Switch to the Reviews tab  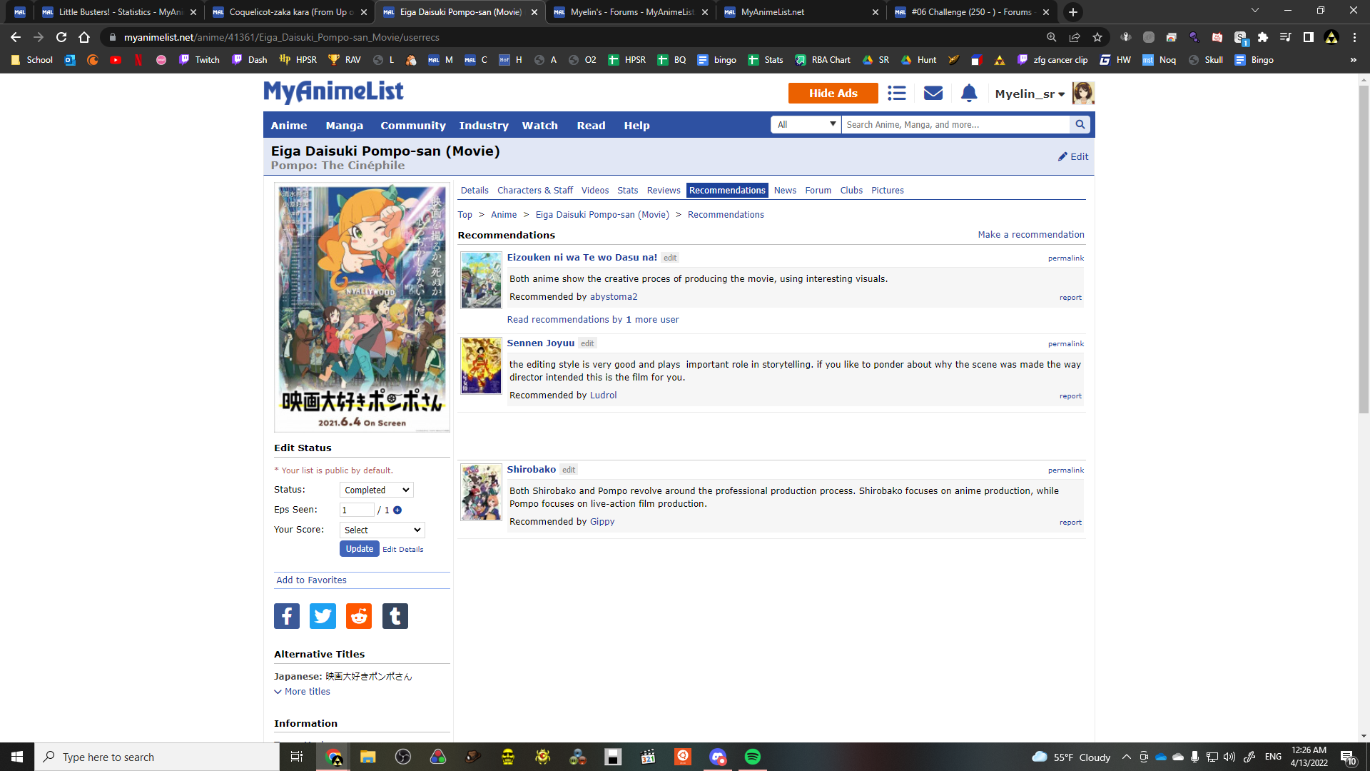coord(663,191)
